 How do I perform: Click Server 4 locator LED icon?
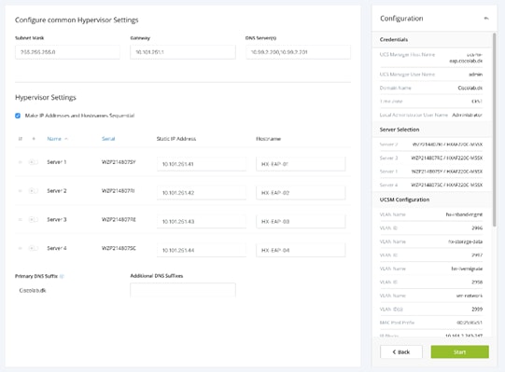(33, 248)
